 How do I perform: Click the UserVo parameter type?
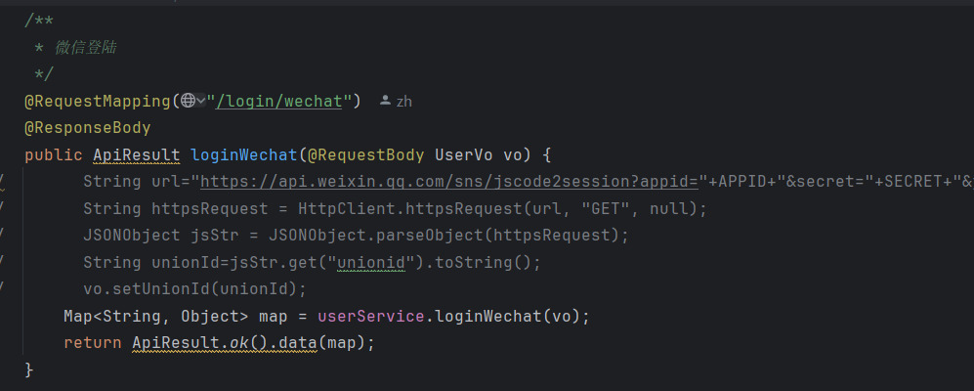click(463, 154)
